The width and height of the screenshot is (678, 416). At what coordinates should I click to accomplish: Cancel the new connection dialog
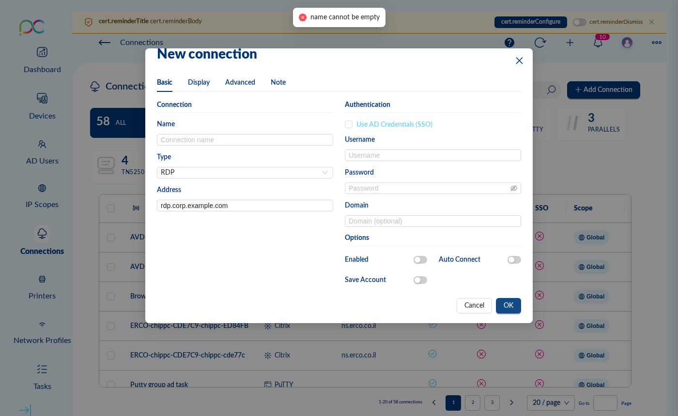(x=474, y=306)
